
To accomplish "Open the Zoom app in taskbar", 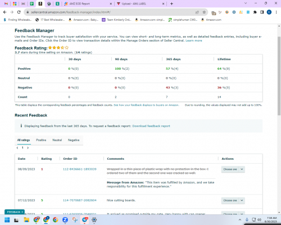I will click(x=65, y=220).
